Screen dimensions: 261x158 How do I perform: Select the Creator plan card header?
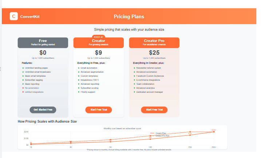pos(98,42)
